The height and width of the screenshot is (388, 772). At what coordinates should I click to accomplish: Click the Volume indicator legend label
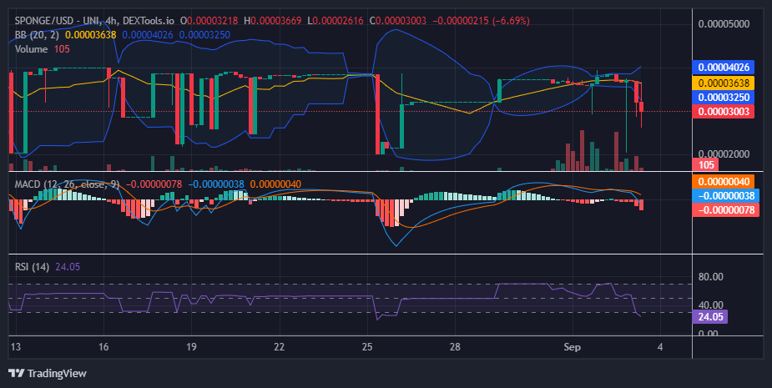pyautogui.click(x=31, y=49)
